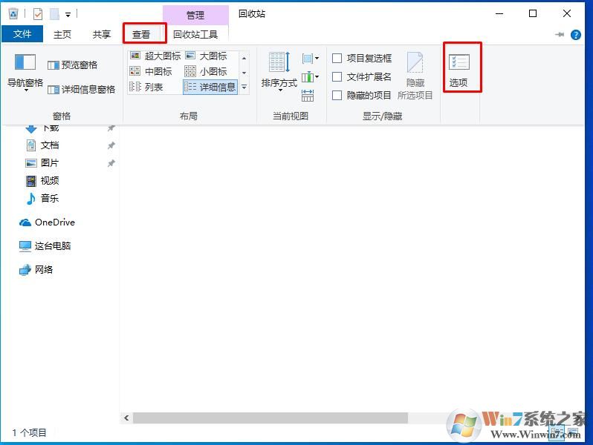Click the 1 个项目 status bar text

pyautogui.click(x=29, y=432)
